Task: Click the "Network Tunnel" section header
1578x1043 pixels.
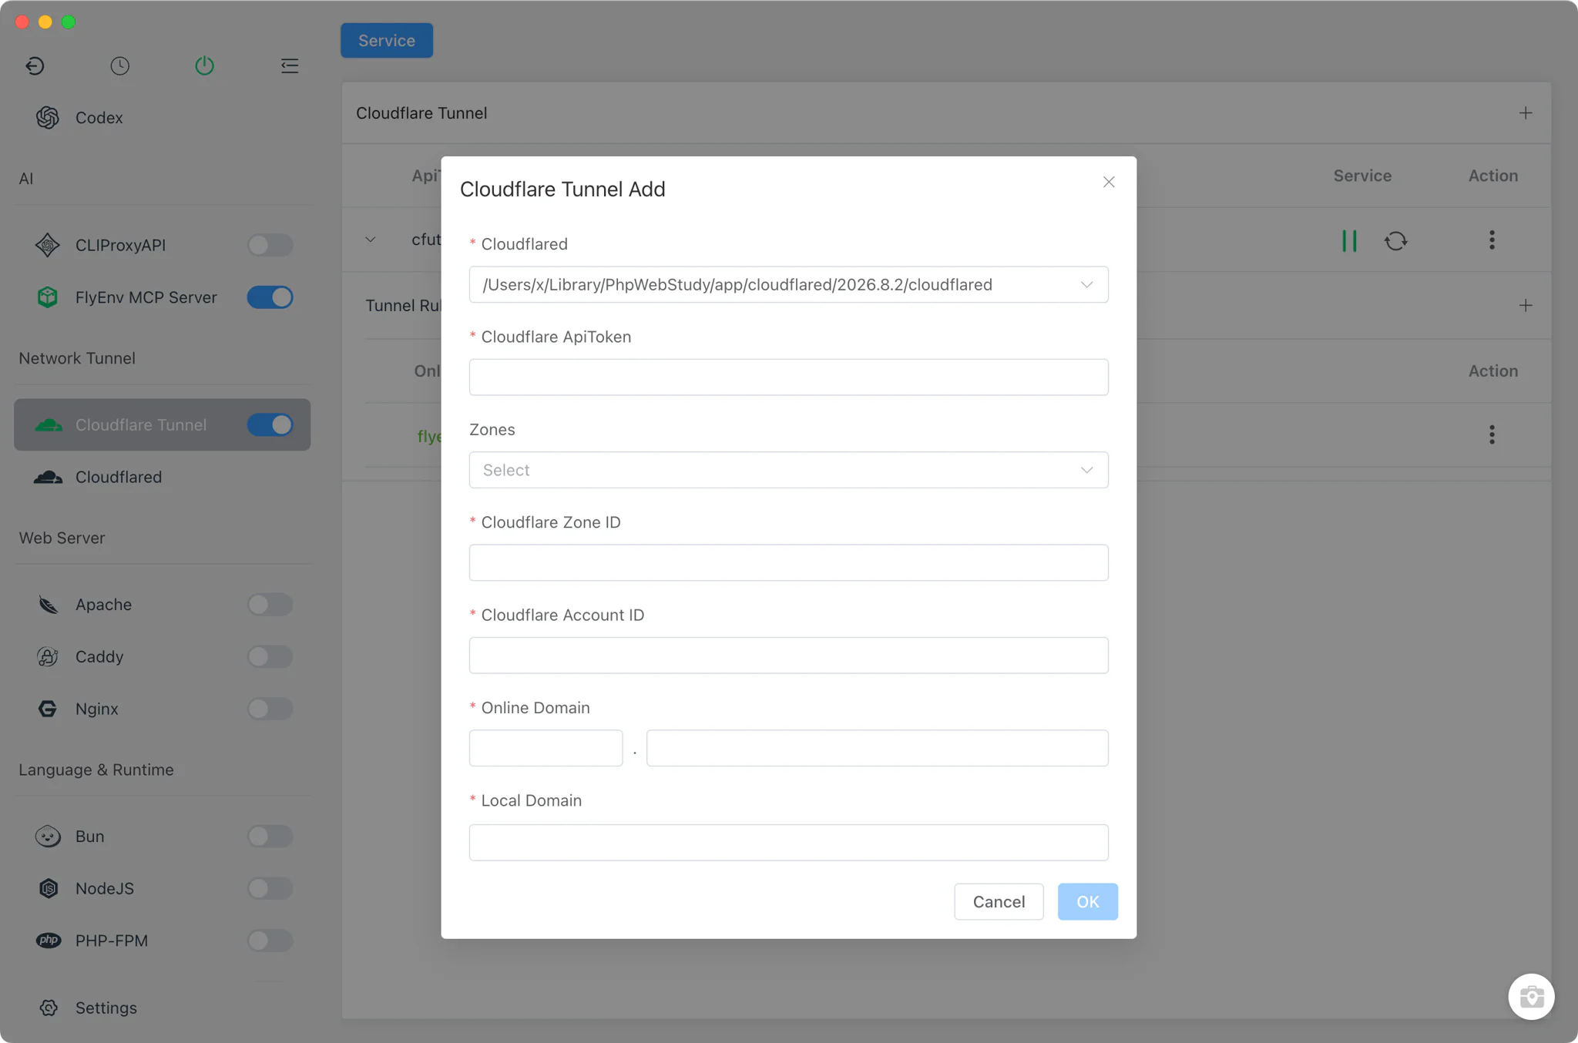Action: [x=77, y=358]
